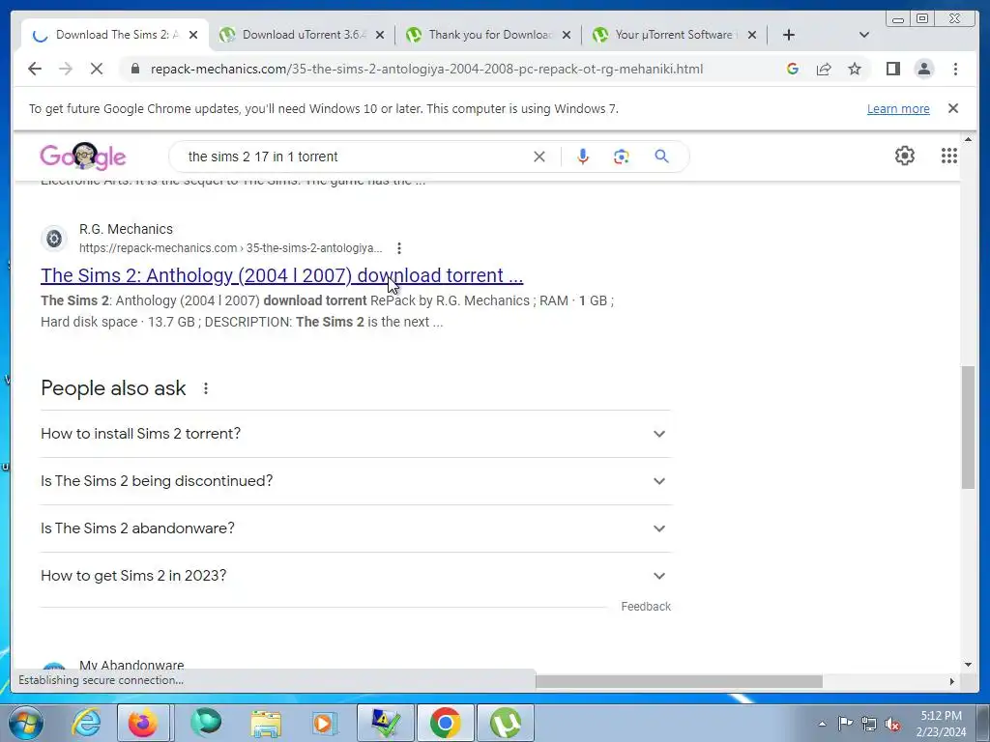
Task: Open People also ask options menu
Action: [206, 388]
